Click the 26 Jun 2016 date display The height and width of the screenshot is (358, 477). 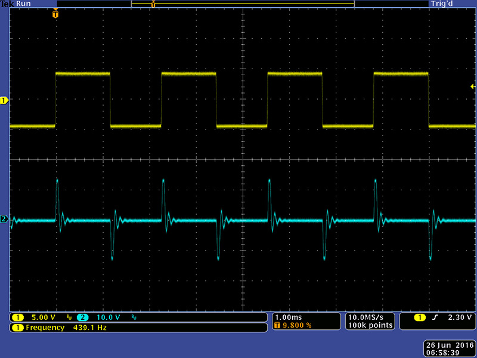[x=449, y=345]
